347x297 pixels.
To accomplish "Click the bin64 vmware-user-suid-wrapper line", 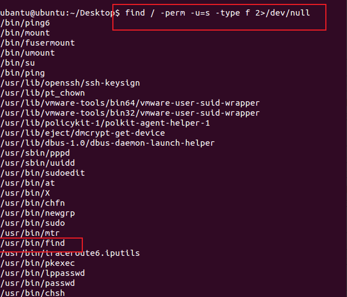I will click(130, 103).
